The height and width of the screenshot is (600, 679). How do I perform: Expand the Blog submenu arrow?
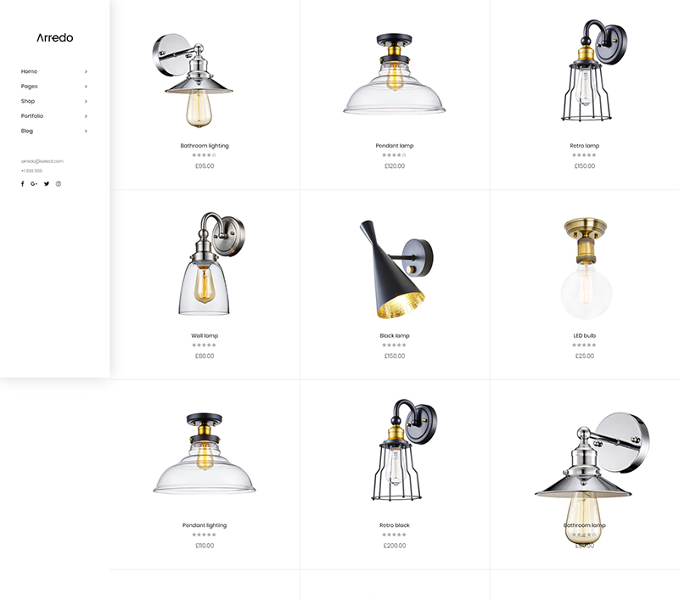(x=86, y=132)
